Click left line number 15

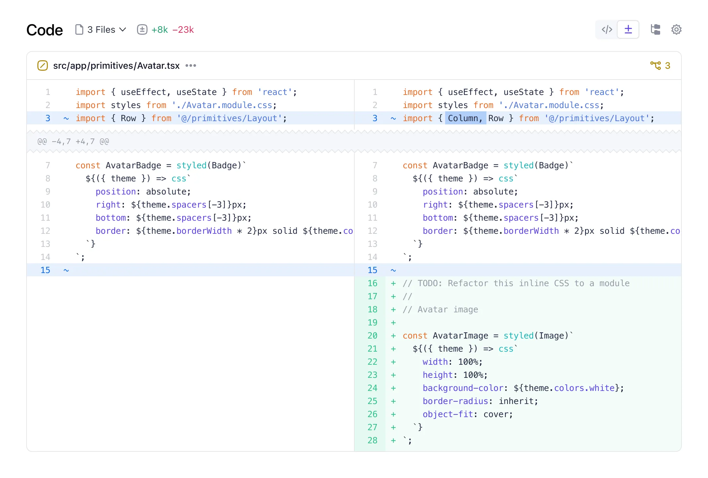point(45,270)
